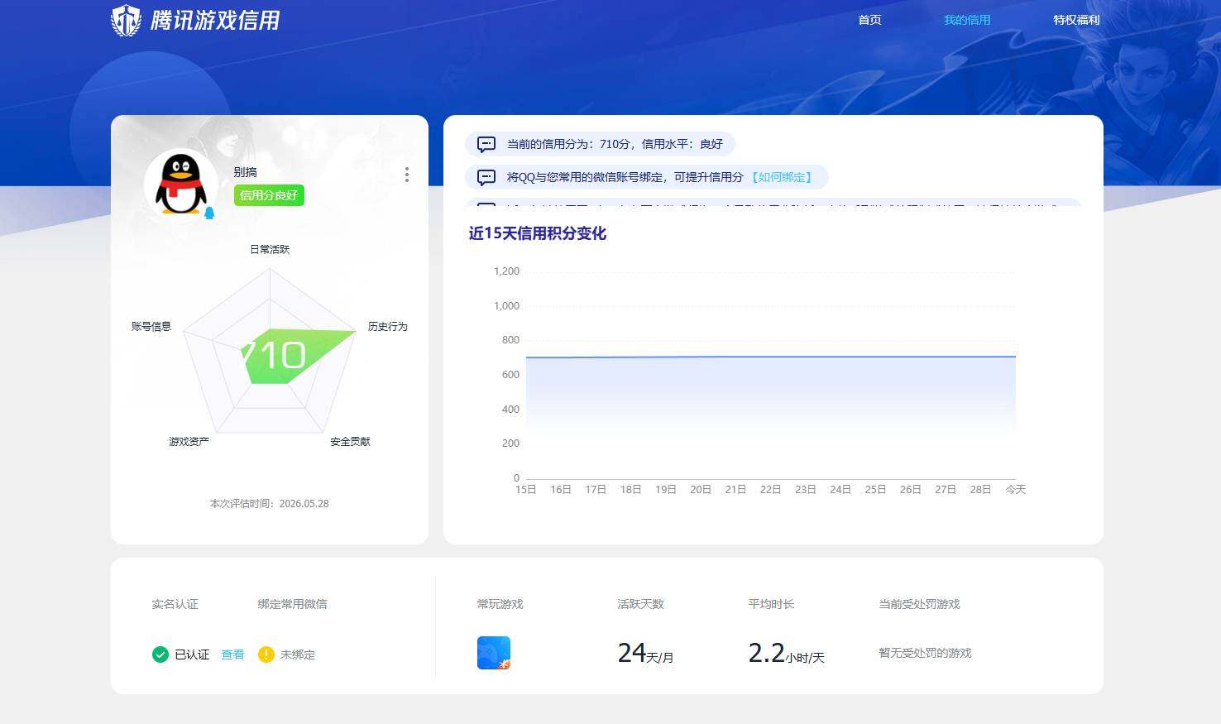Image resolution: width=1221 pixels, height=724 pixels.
Task: Open the 首页 navigation tab
Action: coord(869,20)
